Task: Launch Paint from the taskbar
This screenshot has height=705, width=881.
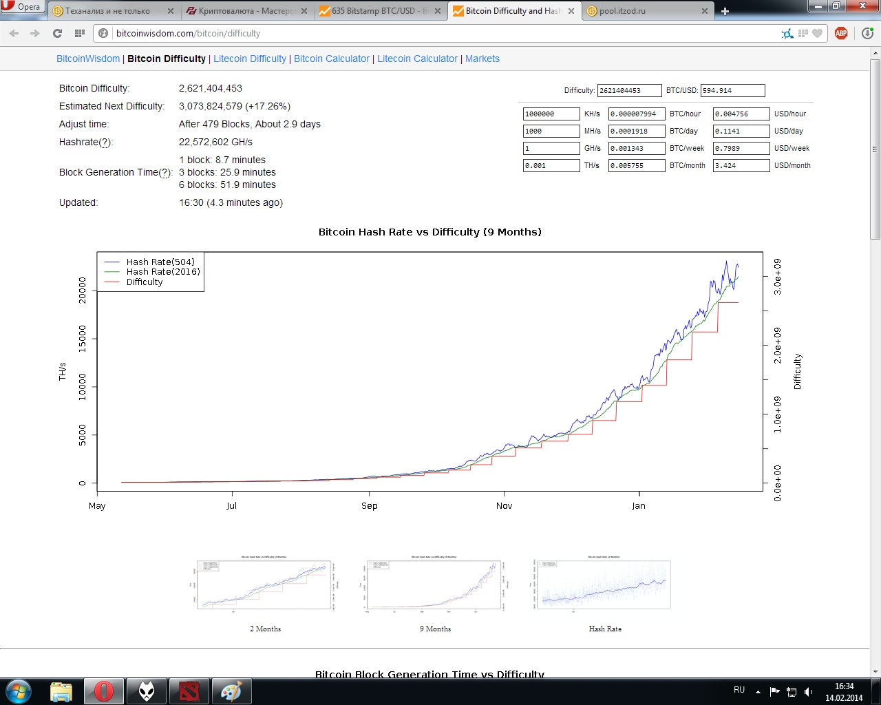Action: (231, 691)
